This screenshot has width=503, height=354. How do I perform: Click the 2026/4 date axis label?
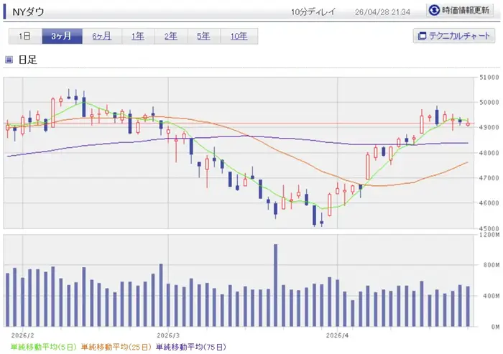point(337,335)
